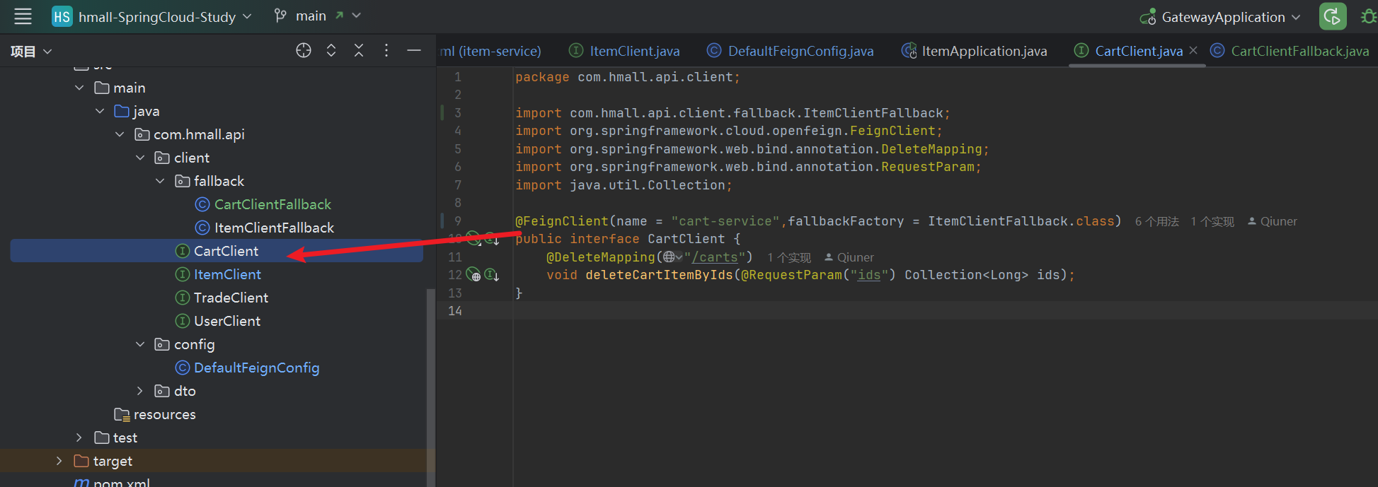Select TradeClient in project tree

coord(231,298)
